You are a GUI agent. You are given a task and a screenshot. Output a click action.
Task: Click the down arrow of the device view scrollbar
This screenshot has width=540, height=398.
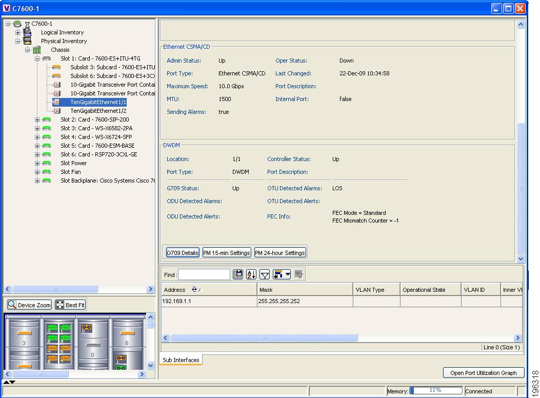(150, 365)
